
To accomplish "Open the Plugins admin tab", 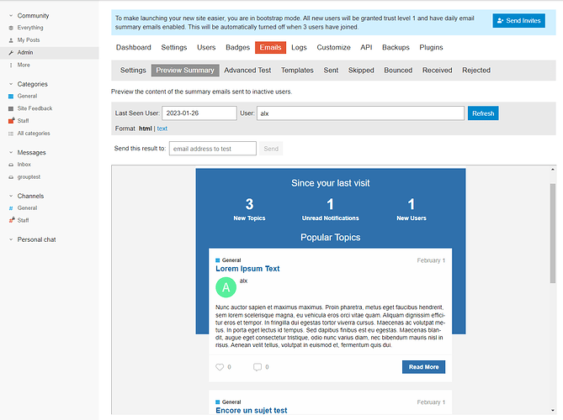I will pos(431,47).
